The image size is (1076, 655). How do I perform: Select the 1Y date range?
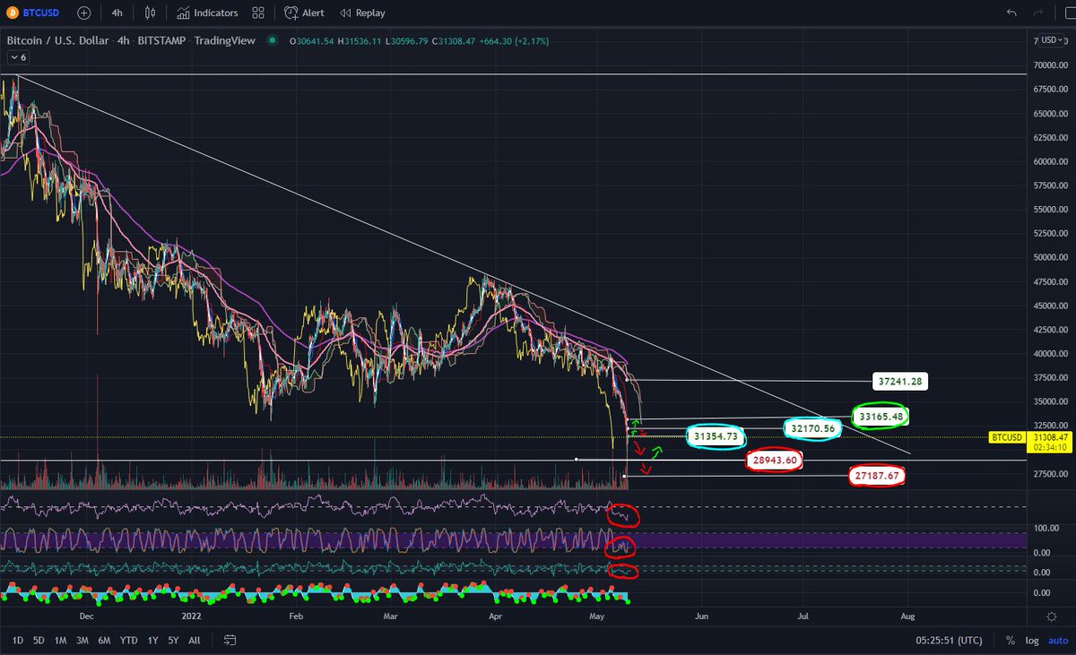point(152,640)
